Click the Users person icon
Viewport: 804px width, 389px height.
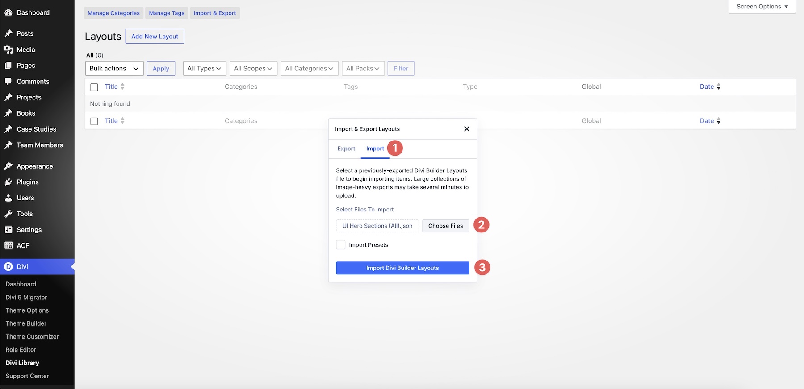(x=8, y=198)
